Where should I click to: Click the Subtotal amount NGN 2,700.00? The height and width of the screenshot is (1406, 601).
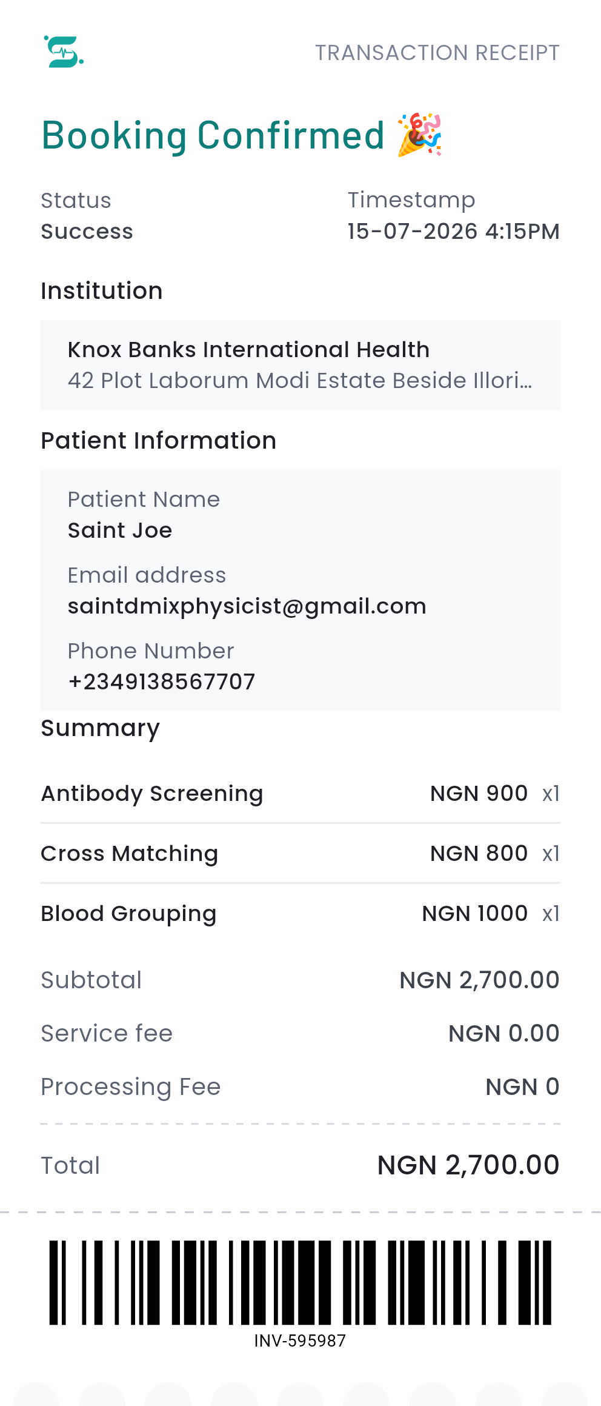click(x=479, y=980)
